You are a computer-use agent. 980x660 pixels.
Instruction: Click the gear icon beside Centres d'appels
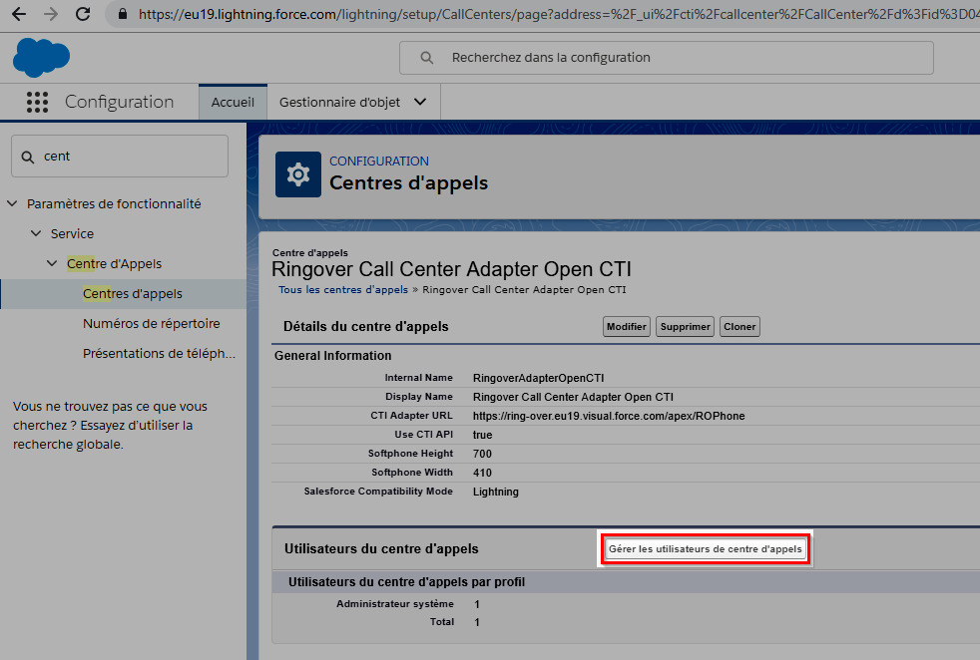click(298, 174)
